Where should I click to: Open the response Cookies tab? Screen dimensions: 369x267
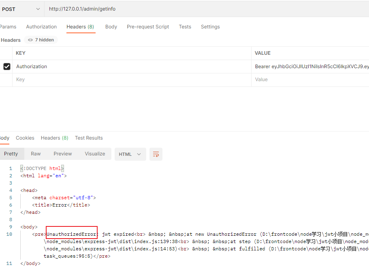point(25,138)
